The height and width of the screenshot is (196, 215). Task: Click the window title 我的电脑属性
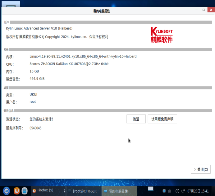[x=102, y=11]
